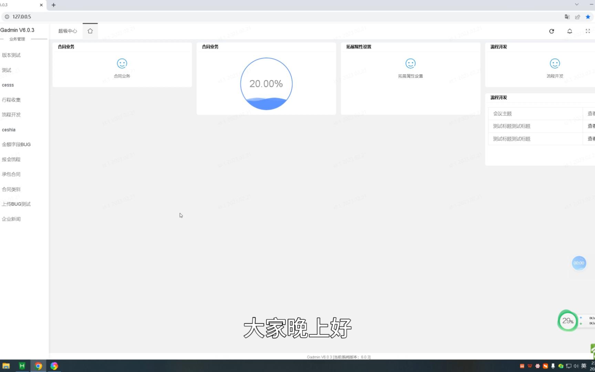The image size is (595, 372).
Task: Open 流程开发 in the sidebar
Action: [x=11, y=115]
